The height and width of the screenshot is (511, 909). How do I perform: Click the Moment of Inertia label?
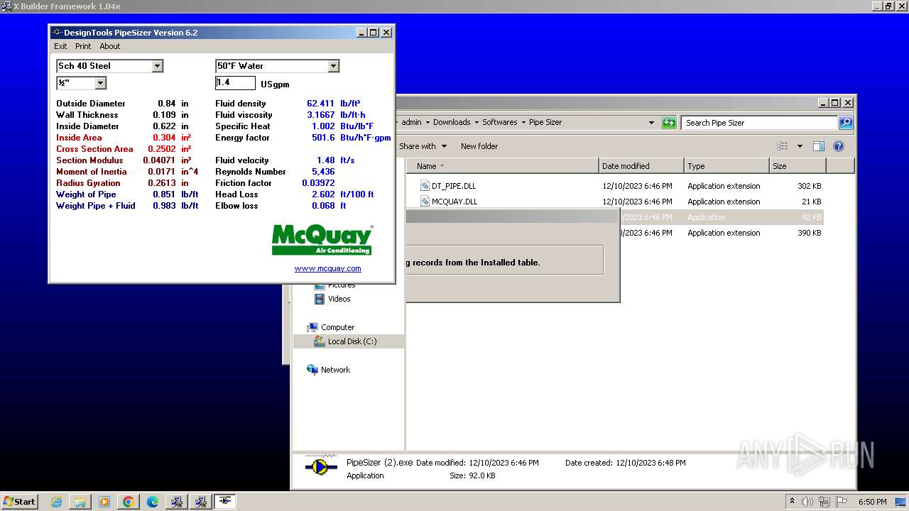[92, 172]
